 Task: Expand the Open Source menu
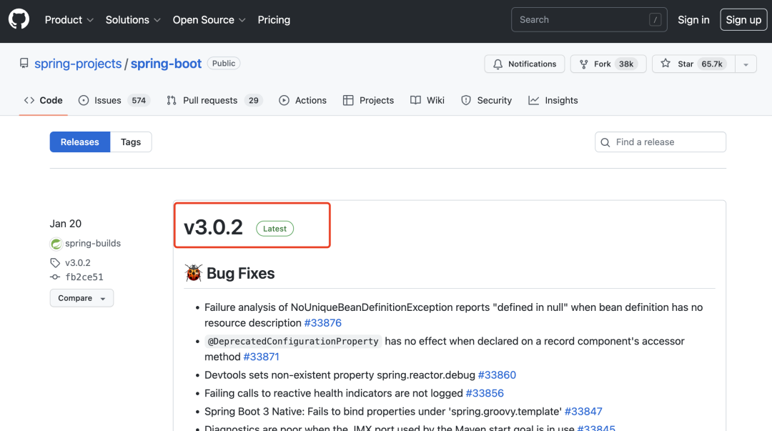[209, 20]
